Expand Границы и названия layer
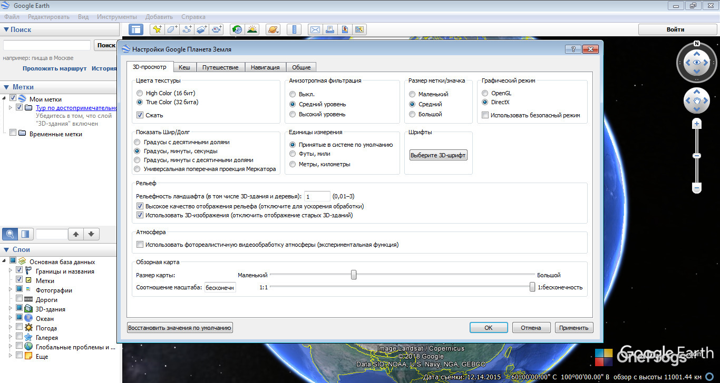Viewport: 720px width, 383px height. pos(11,271)
